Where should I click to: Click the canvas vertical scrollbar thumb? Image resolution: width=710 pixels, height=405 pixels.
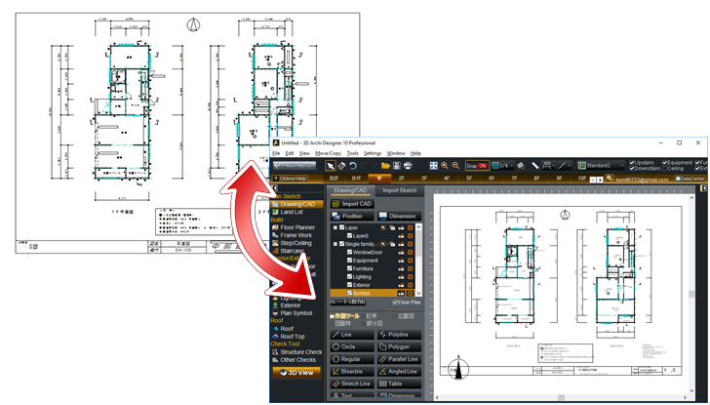691,294
